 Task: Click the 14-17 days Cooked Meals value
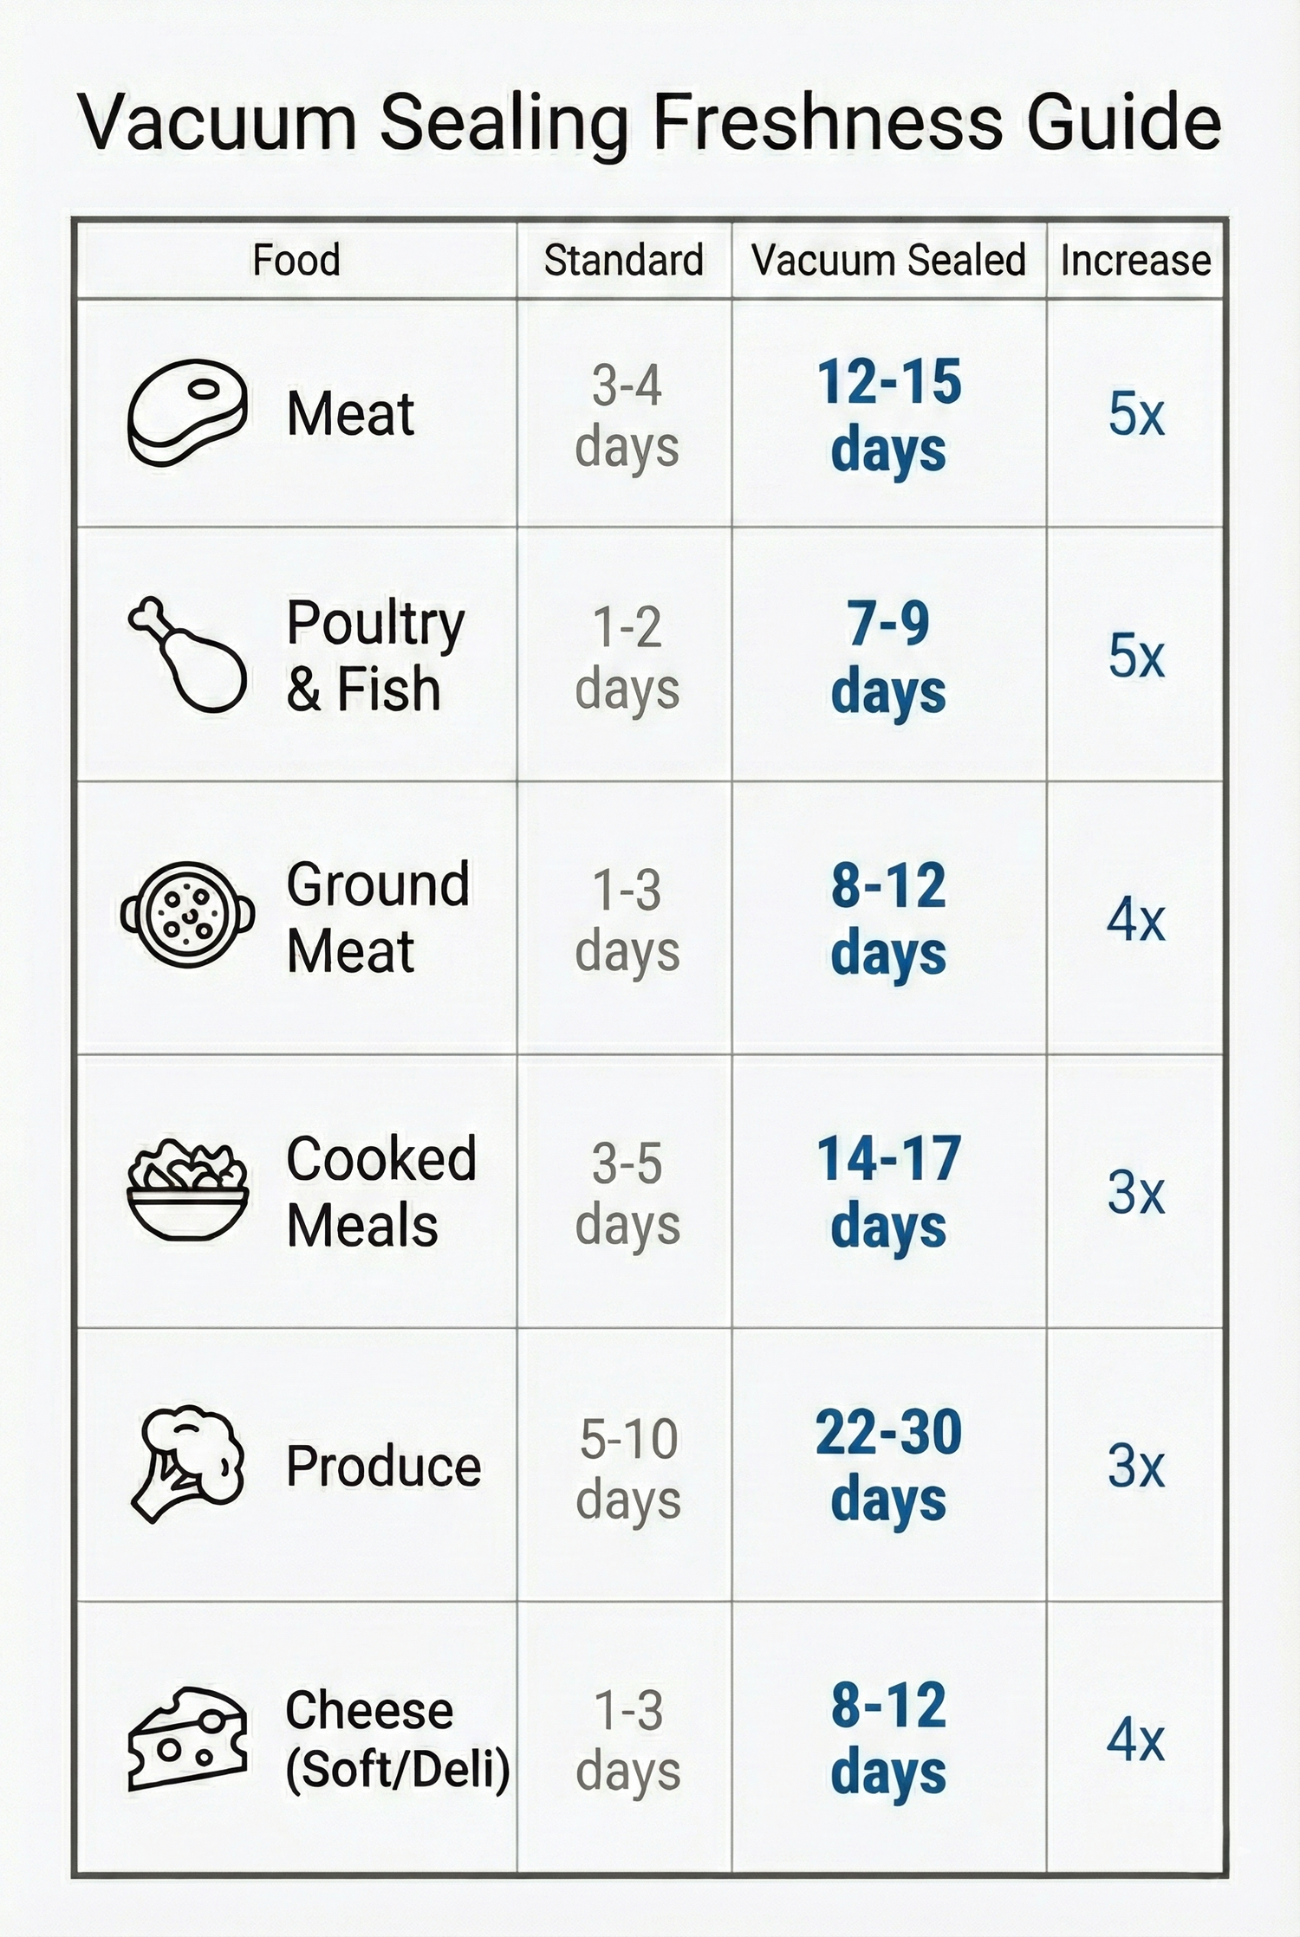click(888, 1192)
